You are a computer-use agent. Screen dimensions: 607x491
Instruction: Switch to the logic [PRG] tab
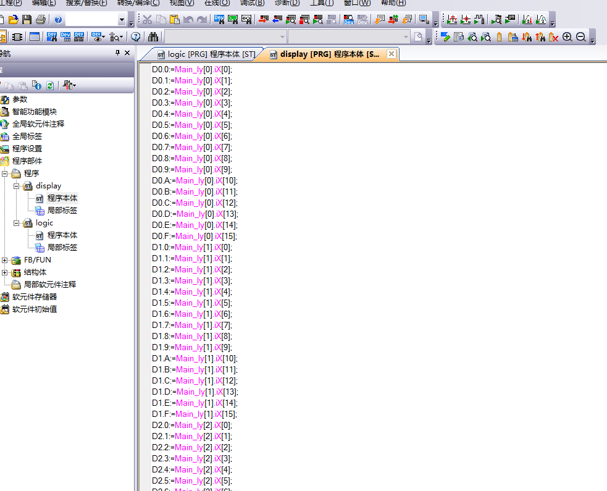206,54
